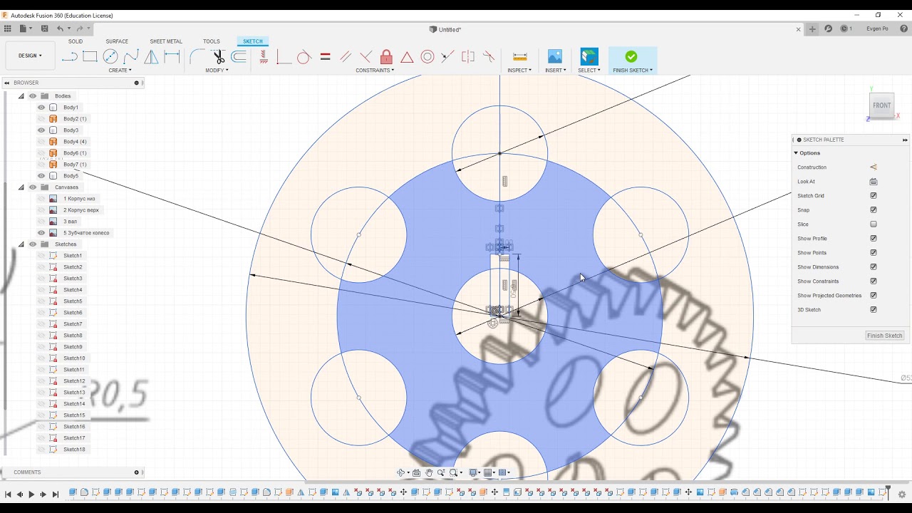Select the Circle sketch tool
912x513 pixels.
coord(110,57)
